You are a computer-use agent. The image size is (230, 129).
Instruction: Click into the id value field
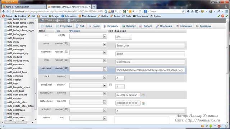point(124,37)
